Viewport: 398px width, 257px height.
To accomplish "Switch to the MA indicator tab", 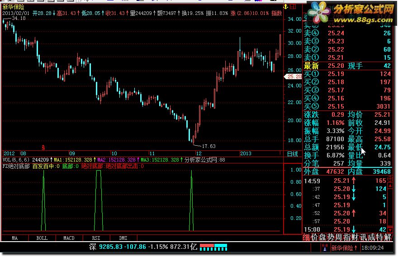I will pyautogui.click(x=15, y=238).
